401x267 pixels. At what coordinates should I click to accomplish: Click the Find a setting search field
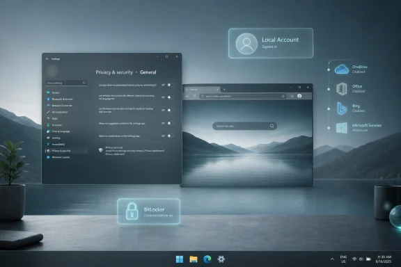coord(66,83)
